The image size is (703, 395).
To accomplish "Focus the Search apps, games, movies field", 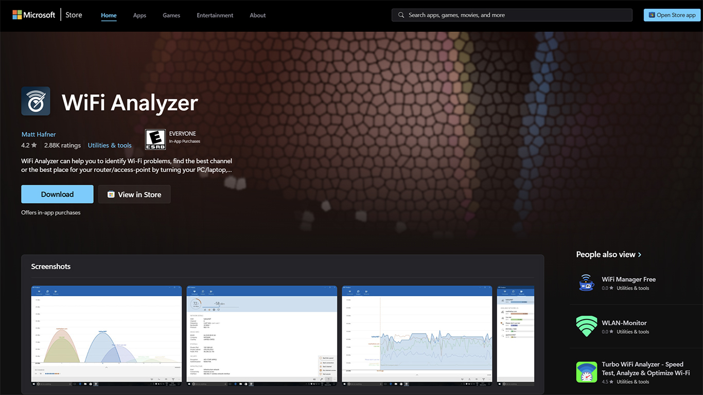I will 512,15.
